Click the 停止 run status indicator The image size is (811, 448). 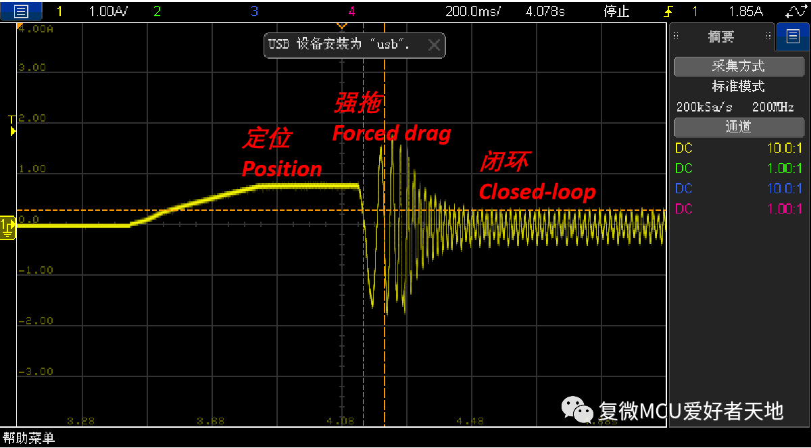[x=616, y=11]
